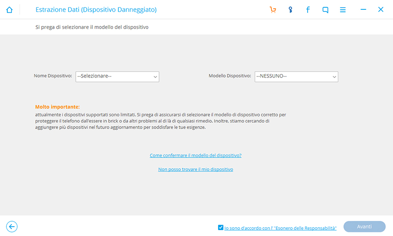Open the Facebook page icon

308,10
